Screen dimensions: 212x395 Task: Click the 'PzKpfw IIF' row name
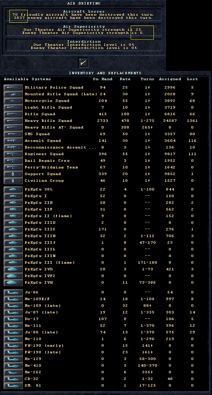tap(39, 209)
